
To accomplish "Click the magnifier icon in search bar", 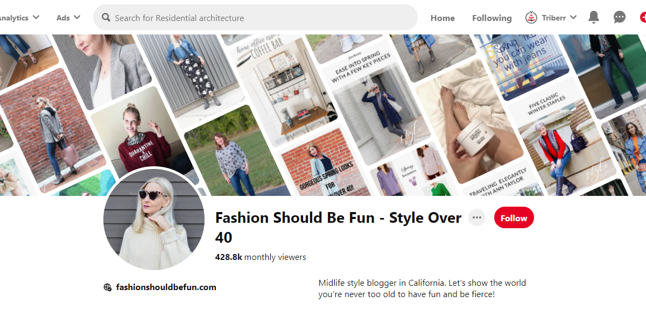I will pyautogui.click(x=106, y=18).
